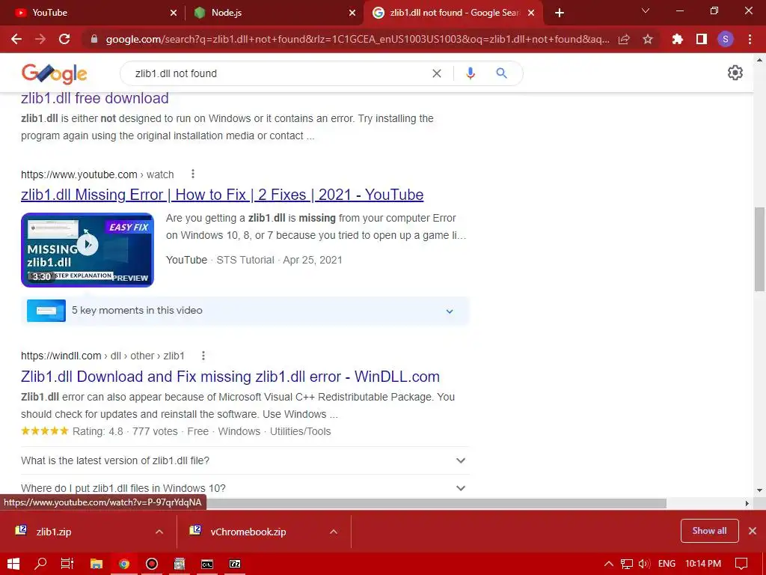
Task: Open the command prompt taskbar icon
Action: 207,564
